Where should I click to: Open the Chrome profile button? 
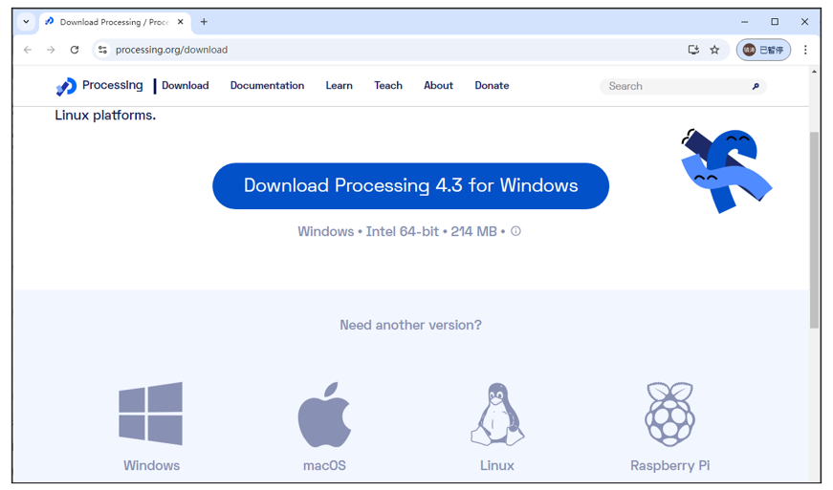coord(763,50)
